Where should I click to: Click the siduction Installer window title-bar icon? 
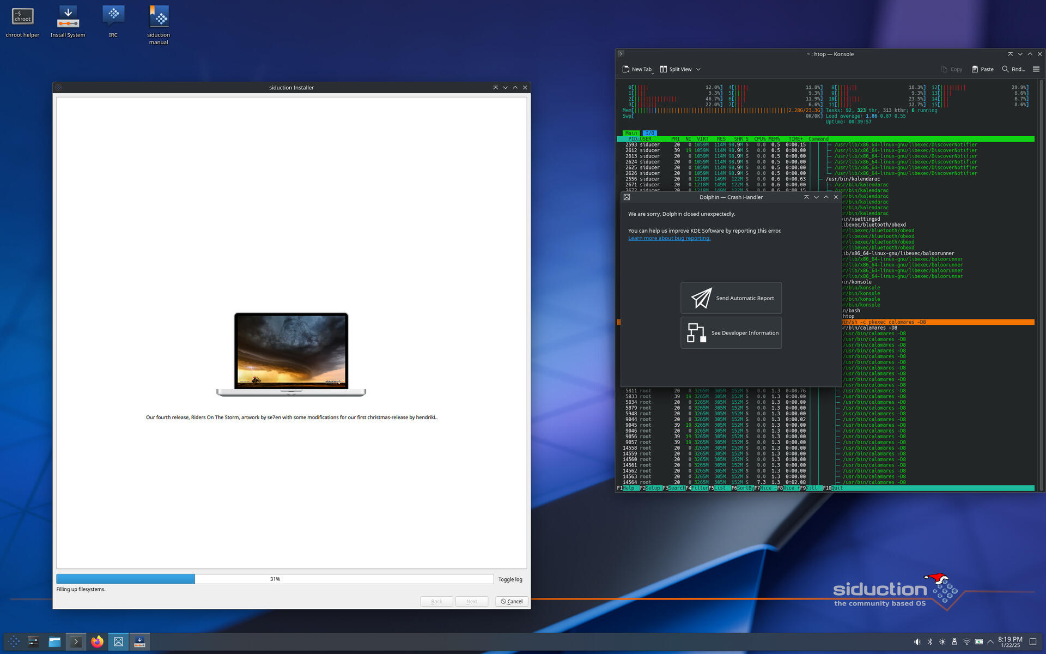[58, 87]
